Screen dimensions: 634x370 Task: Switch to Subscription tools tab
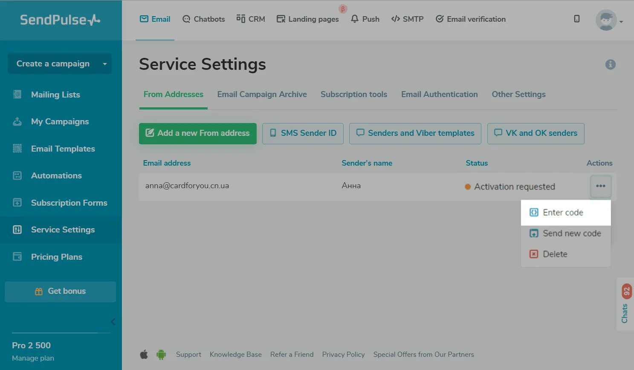(x=354, y=95)
